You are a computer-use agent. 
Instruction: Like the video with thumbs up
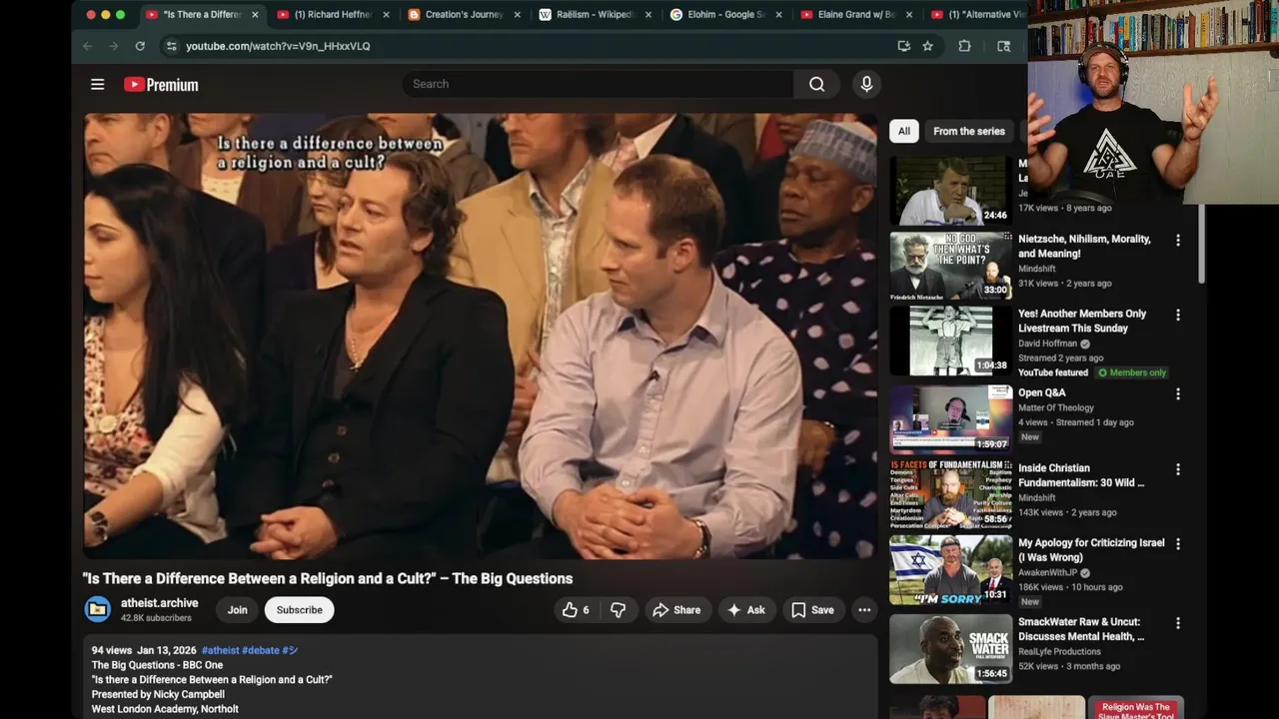[x=575, y=610]
